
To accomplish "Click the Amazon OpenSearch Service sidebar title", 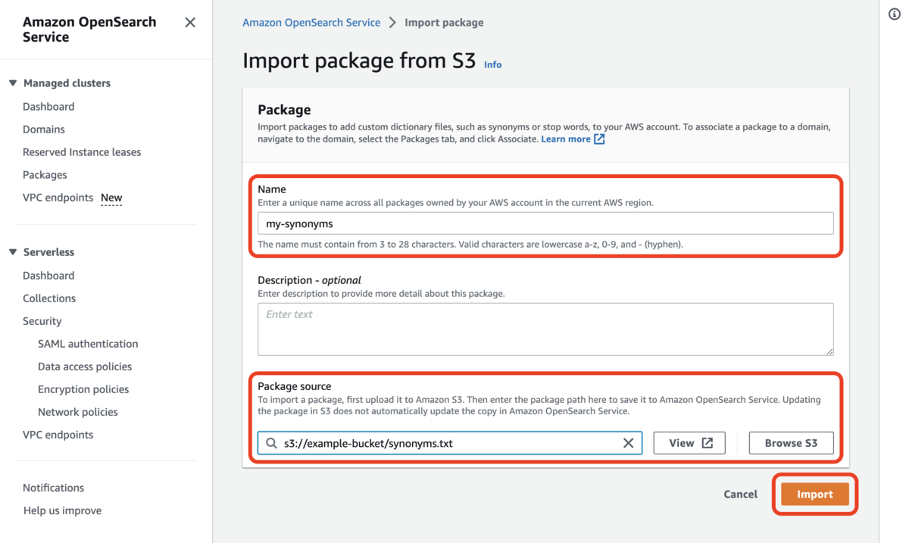I will [89, 30].
